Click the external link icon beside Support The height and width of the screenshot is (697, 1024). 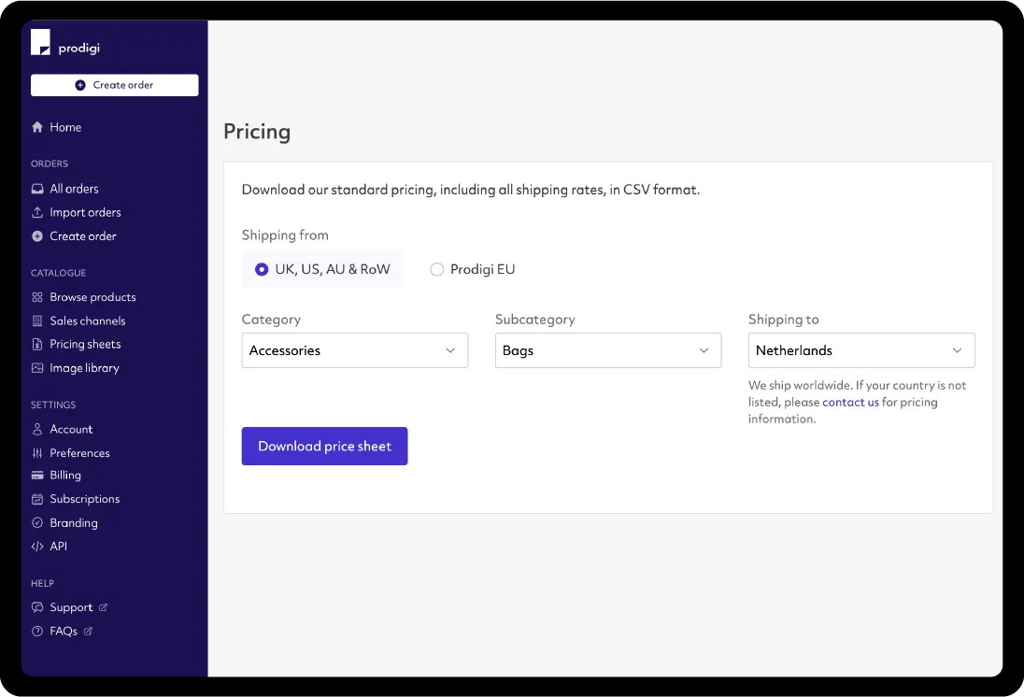103,607
